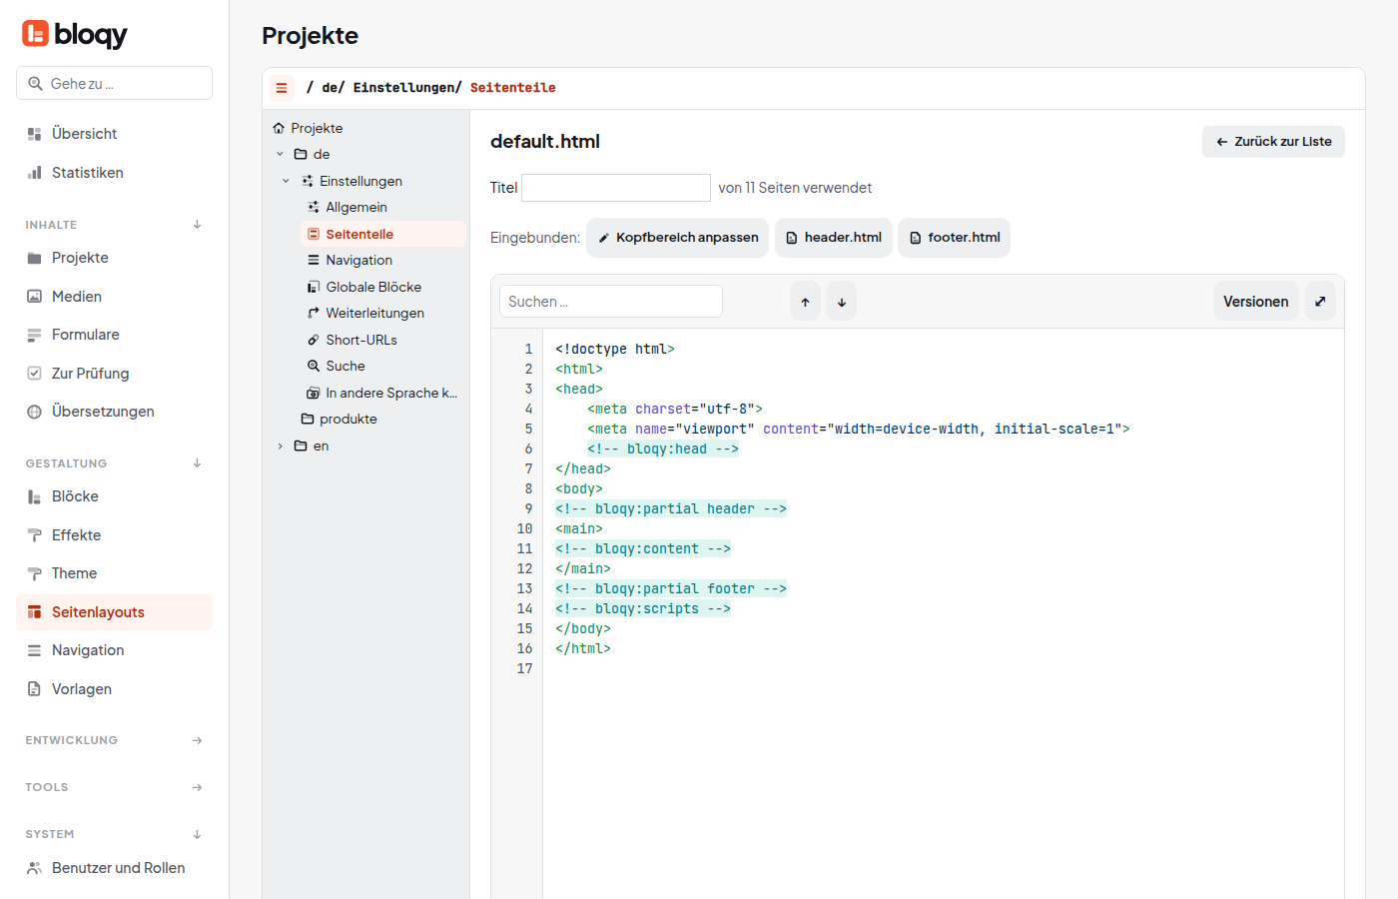Image resolution: width=1398 pixels, height=899 pixels.
Task: Focus the Gehe zu search box
Action: click(x=114, y=83)
